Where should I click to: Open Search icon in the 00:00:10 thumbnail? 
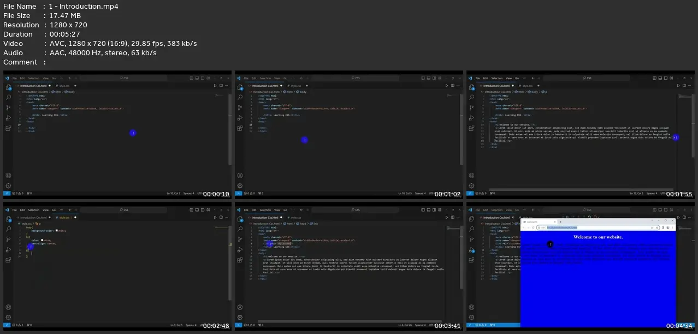coord(8,97)
